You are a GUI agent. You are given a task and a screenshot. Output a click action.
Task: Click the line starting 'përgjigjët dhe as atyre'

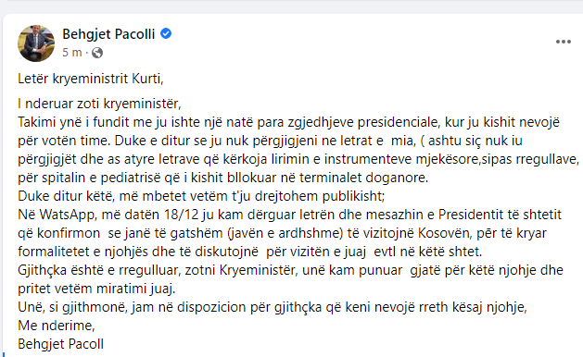(298, 159)
